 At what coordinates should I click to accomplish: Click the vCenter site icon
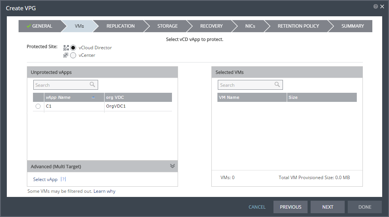point(66,55)
